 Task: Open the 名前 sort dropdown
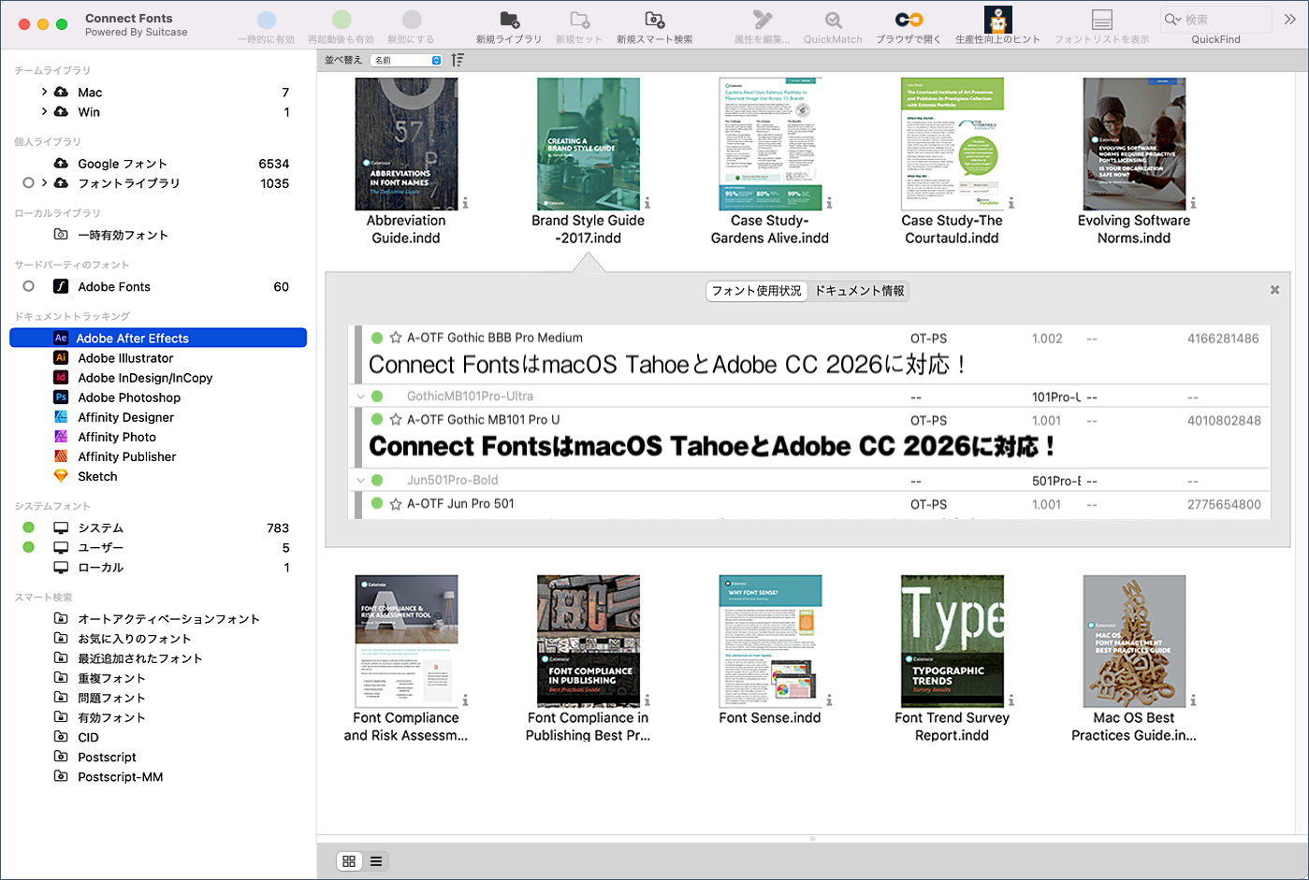point(405,59)
